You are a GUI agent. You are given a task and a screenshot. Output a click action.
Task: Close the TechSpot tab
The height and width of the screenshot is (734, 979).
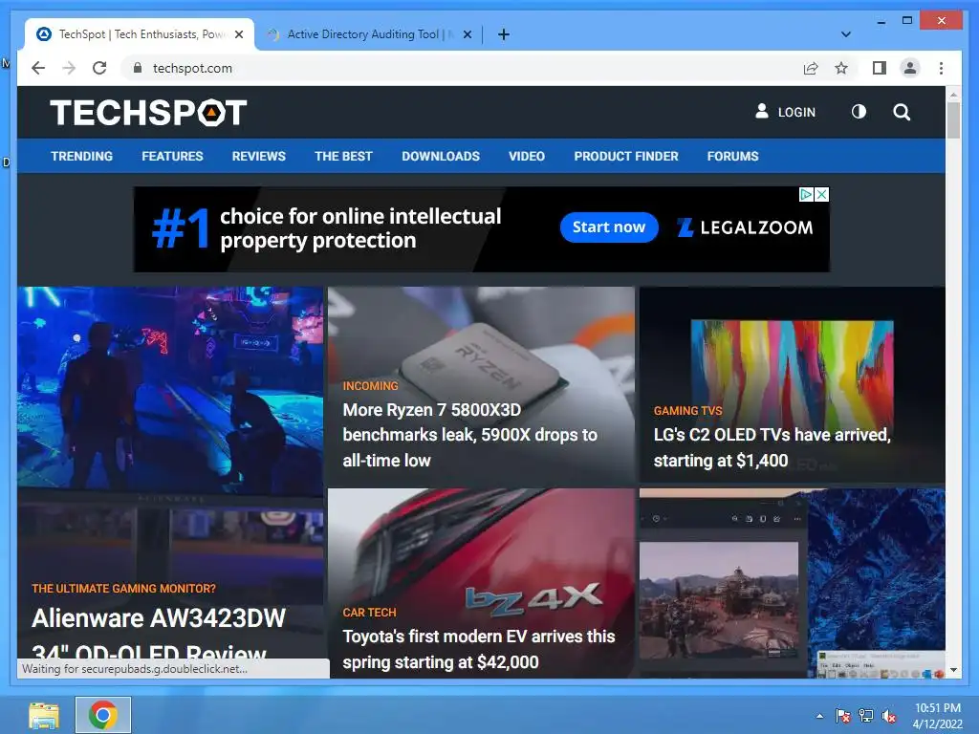click(239, 34)
